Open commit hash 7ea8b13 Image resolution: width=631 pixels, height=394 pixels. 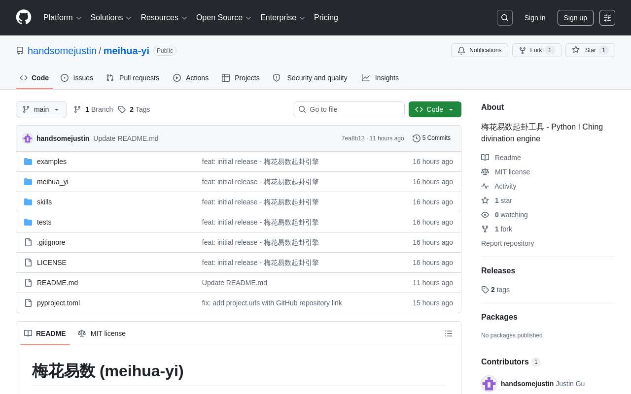point(353,138)
